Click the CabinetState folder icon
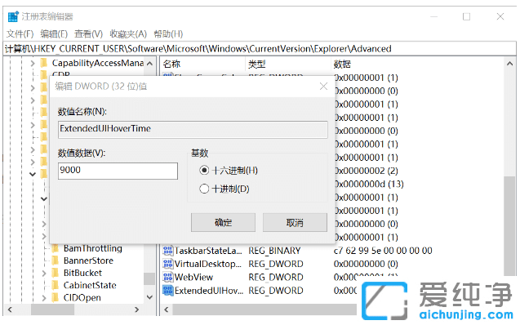 [x=56, y=285]
